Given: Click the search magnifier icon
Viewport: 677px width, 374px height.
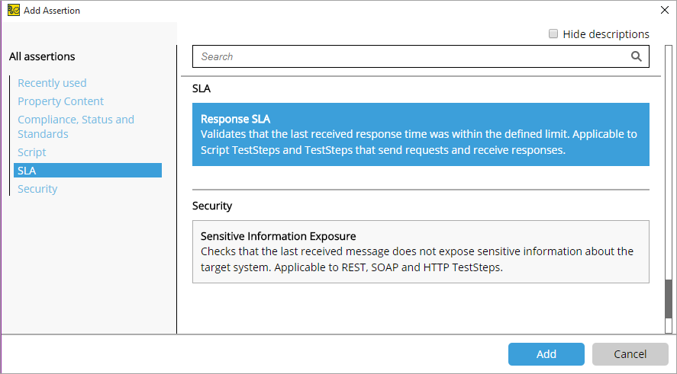Looking at the screenshot, I should click(x=636, y=56).
